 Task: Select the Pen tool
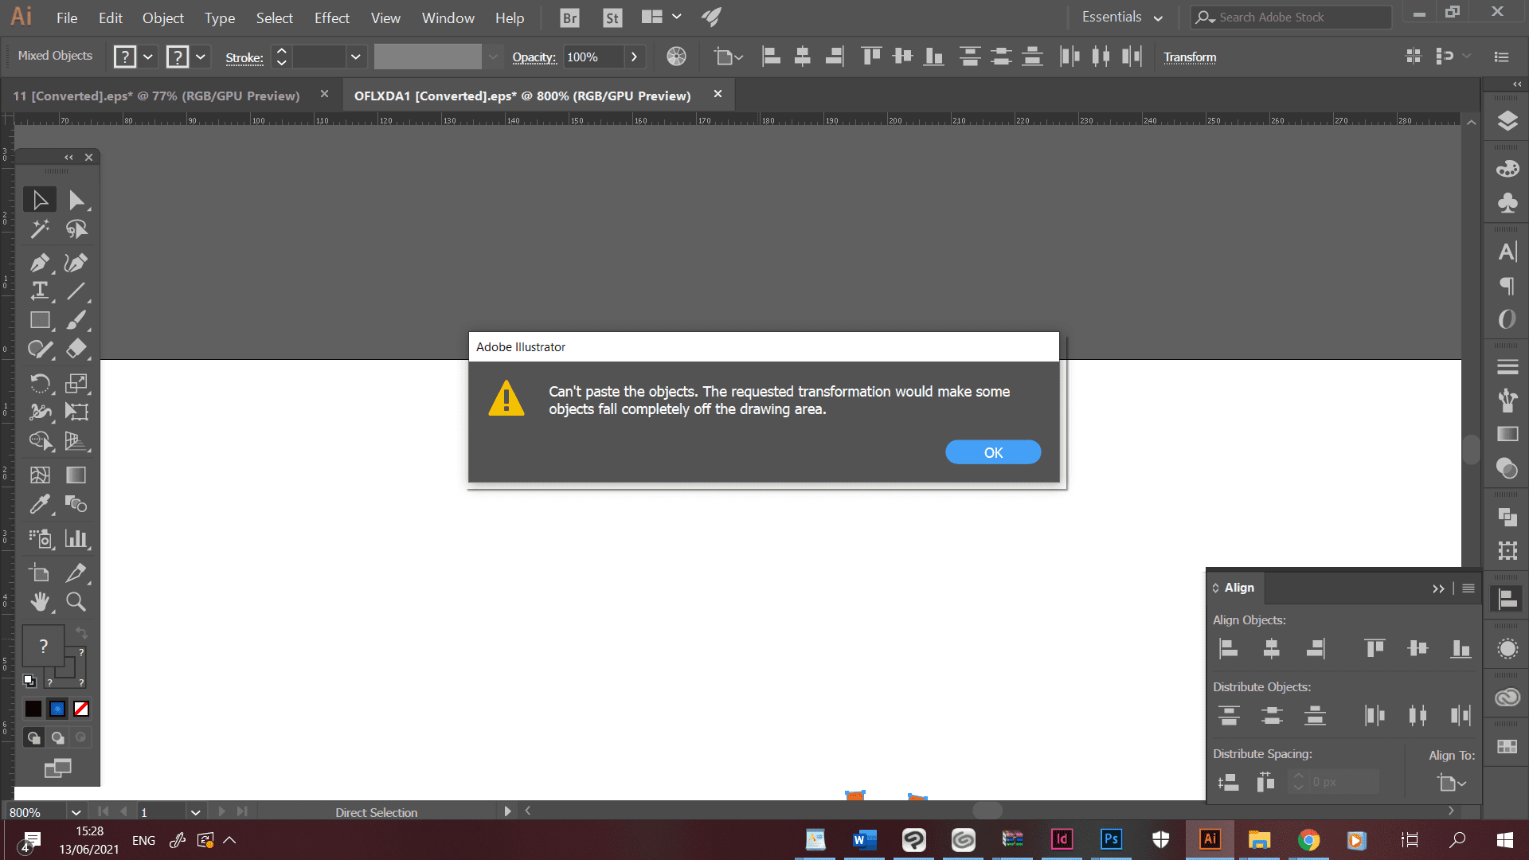point(39,262)
